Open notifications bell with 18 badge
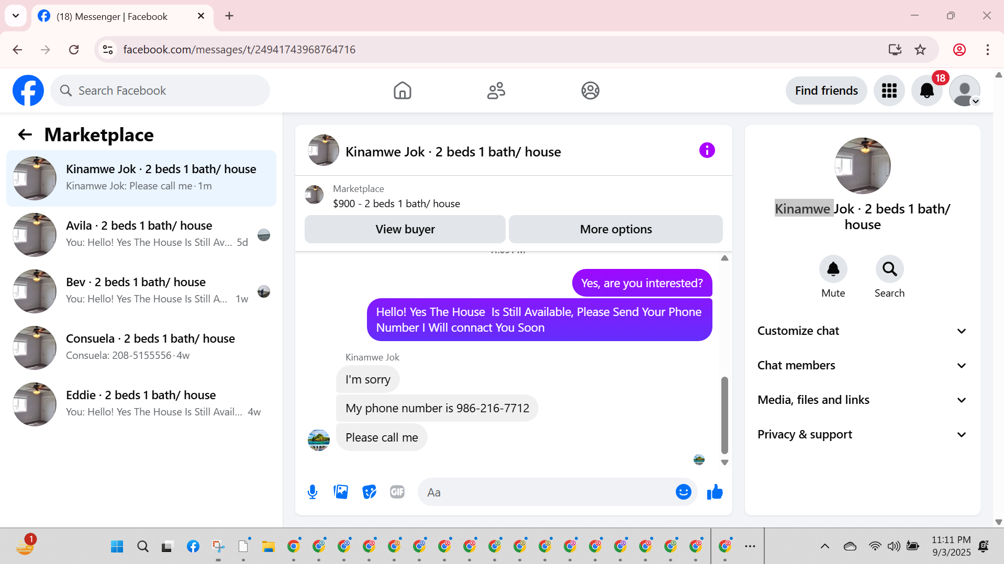The image size is (1004, 564). (927, 91)
